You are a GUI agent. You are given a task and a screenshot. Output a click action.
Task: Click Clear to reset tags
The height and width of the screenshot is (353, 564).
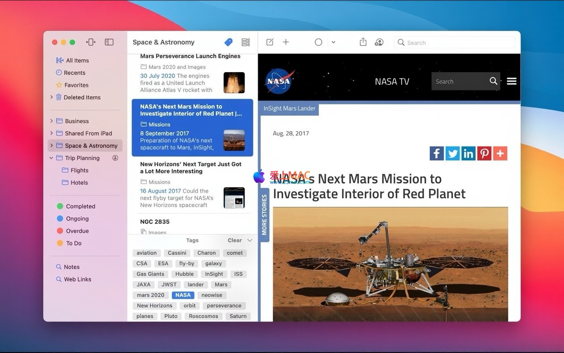tap(235, 240)
